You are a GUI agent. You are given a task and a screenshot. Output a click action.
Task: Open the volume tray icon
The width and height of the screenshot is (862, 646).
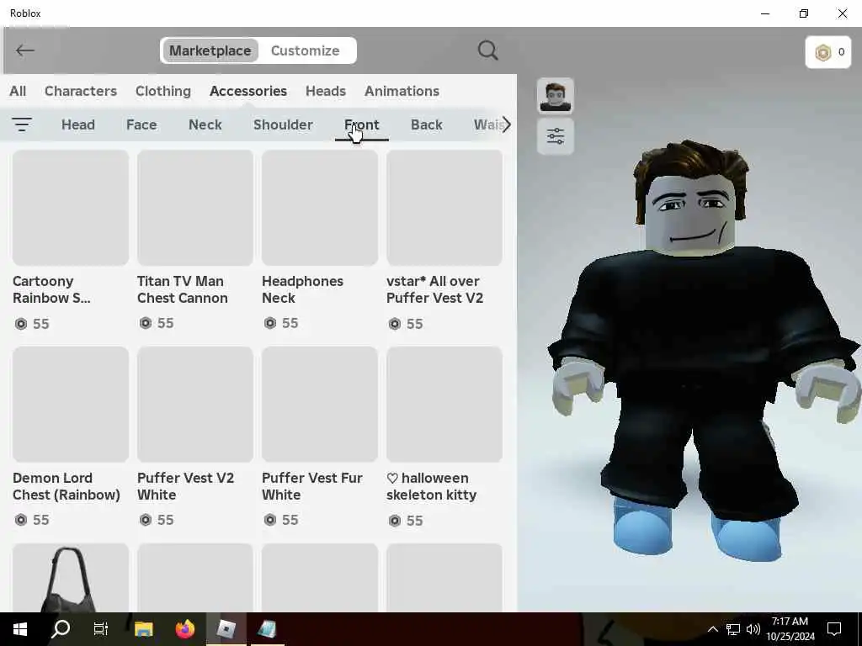[753, 629]
